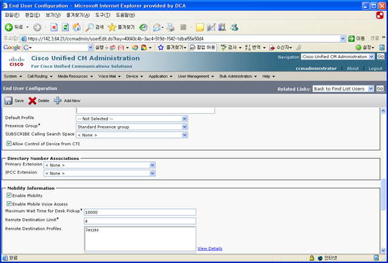The width and height of the screenshot is (388, 263).
Task: Open the User Management menu
Action: point(196,76)
